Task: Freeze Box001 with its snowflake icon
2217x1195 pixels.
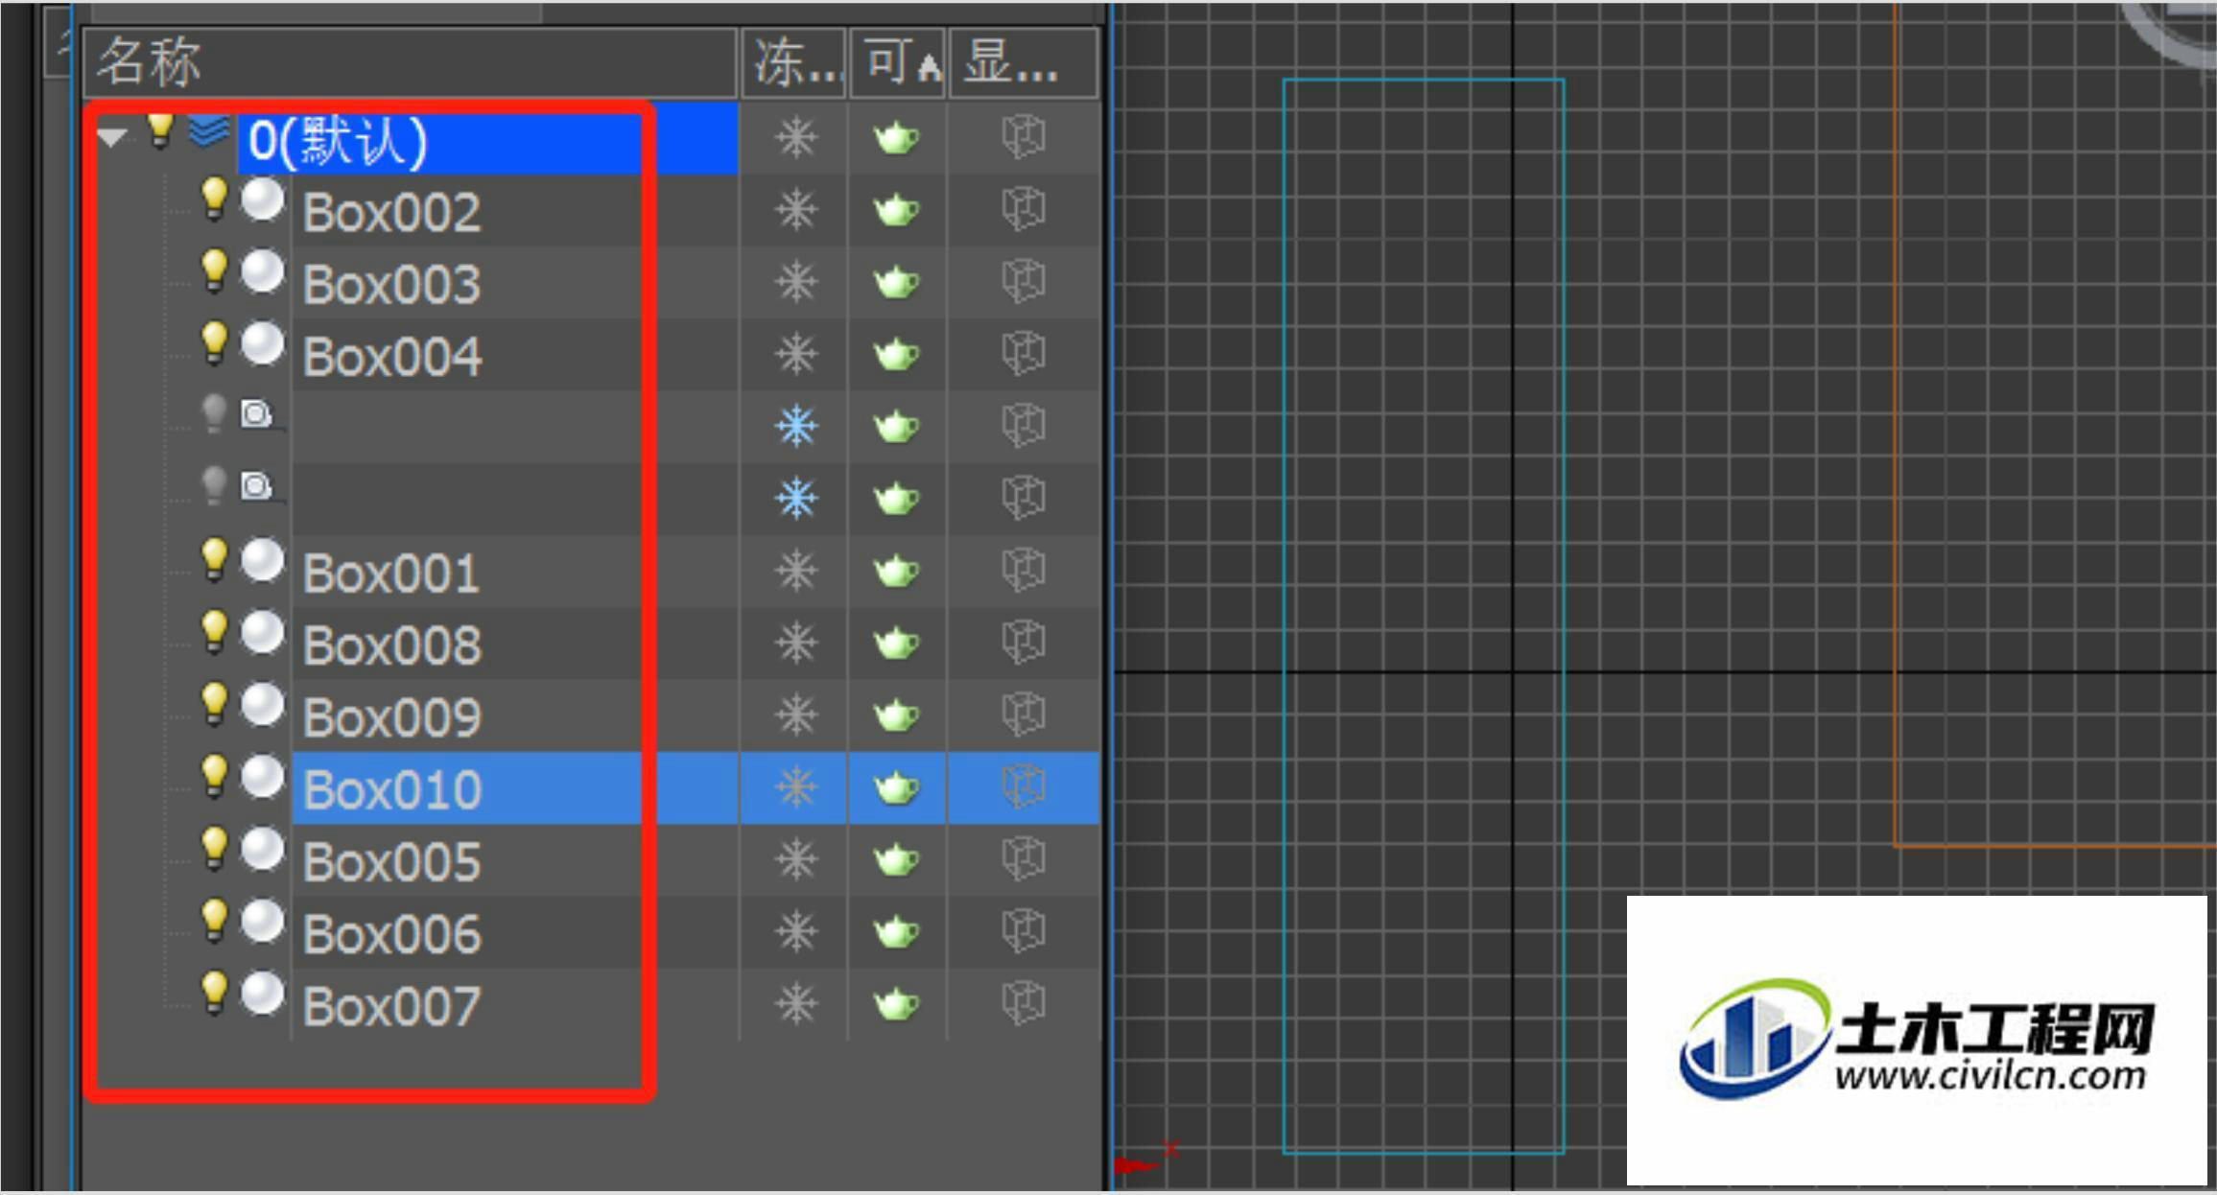Action: click(796, 571)
